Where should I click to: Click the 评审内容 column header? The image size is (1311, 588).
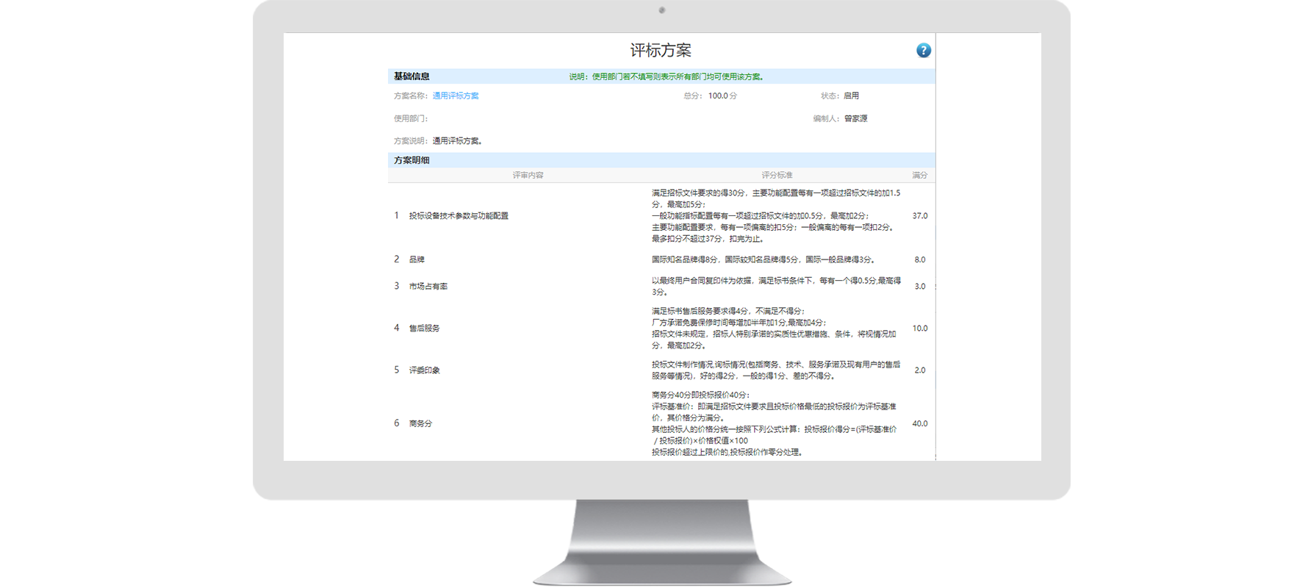point(528,175)
